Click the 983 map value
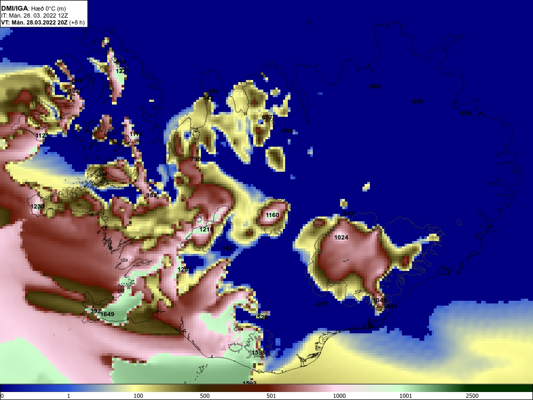This screenshot has width=533, height=400. click(151, 195)
